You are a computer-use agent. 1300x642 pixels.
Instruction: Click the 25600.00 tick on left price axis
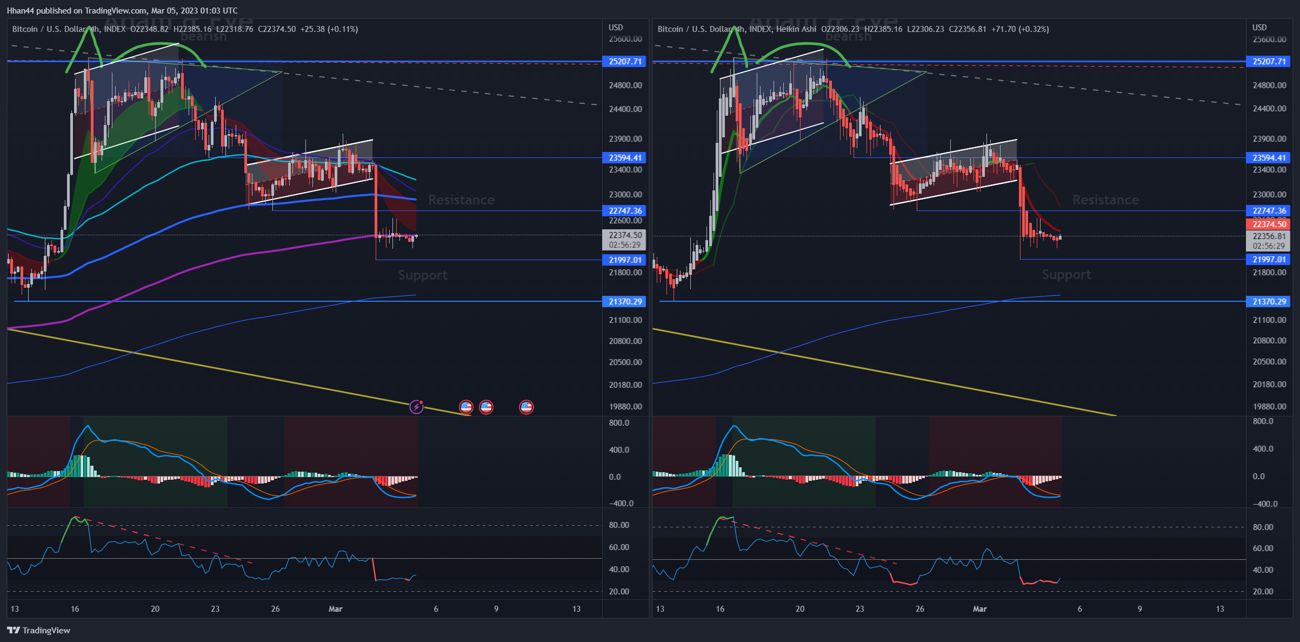(625, 39)
